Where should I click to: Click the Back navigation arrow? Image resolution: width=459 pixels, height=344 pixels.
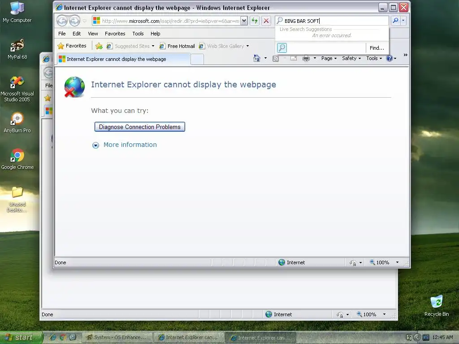(x=62, y=21)
